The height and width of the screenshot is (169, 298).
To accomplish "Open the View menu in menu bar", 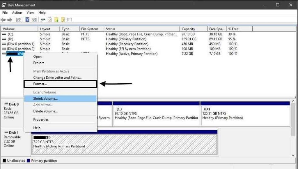I will [x=30, y=13].
